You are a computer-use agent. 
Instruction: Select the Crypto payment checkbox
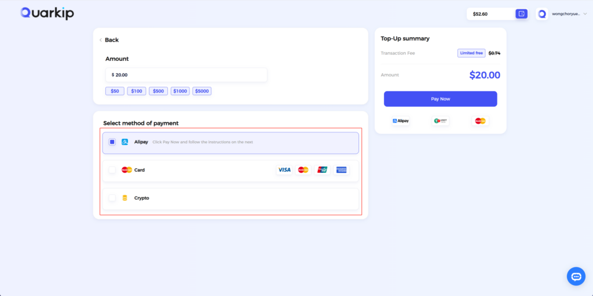pyautogui.click(x=112, y=198)
